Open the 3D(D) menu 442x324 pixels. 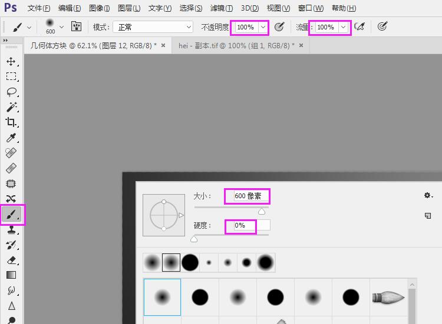click(249, 8)
